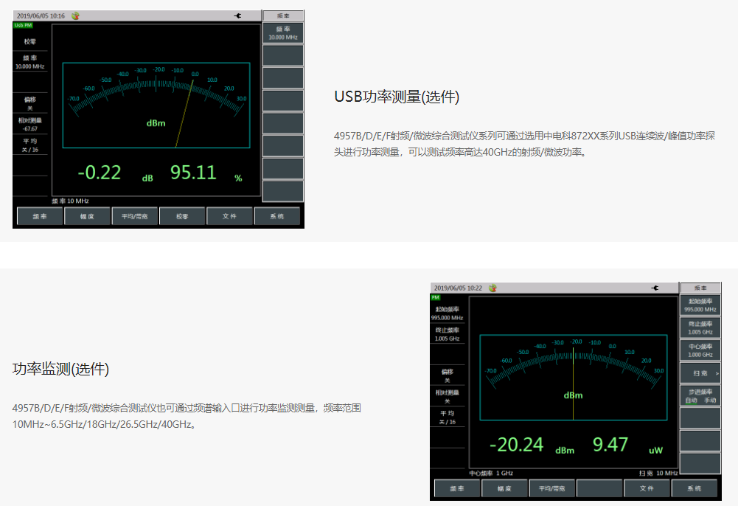
Task: Toggle 偏移 off setting in the USB power screen
Action: pos(30,103)
